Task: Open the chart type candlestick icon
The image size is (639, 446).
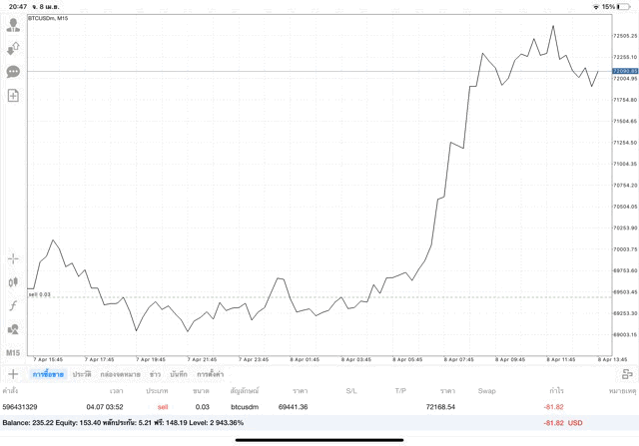Action: (13, 282)
